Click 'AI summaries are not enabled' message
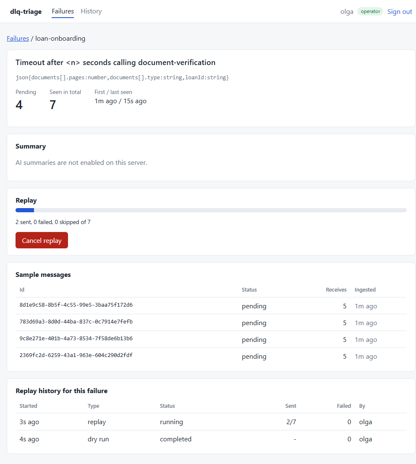Image resolution: width=416 pixels, height=464 pixels. tap(81, 163)
